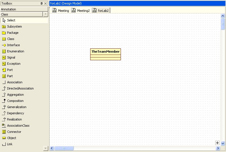Viewport: 226px width, 152px height.
Task: Close the Toolbox panel
Action: 46,3
